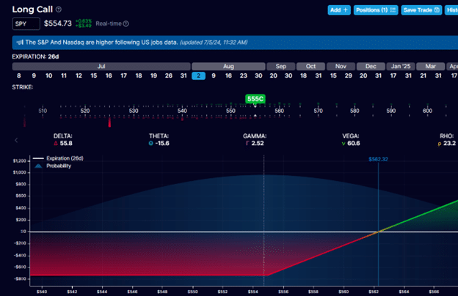Click the Vega greek icon
This screenshot has width=458, height=296.
click(343, 144)
